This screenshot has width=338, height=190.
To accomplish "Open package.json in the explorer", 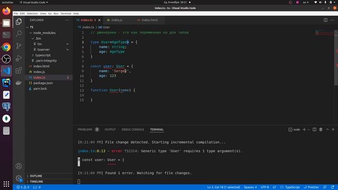I will pyautogui.click(x=43, y=83).
